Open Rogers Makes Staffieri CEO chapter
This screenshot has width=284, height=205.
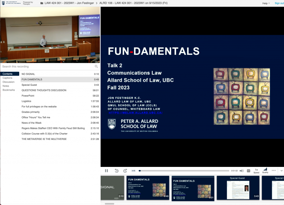[60, 128]
